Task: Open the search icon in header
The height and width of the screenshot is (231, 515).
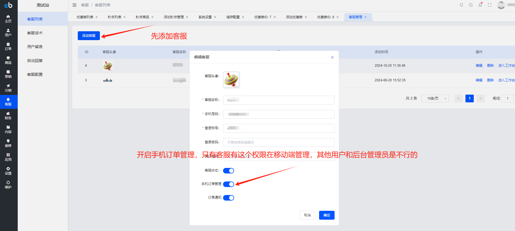Action: pos(471,5)
